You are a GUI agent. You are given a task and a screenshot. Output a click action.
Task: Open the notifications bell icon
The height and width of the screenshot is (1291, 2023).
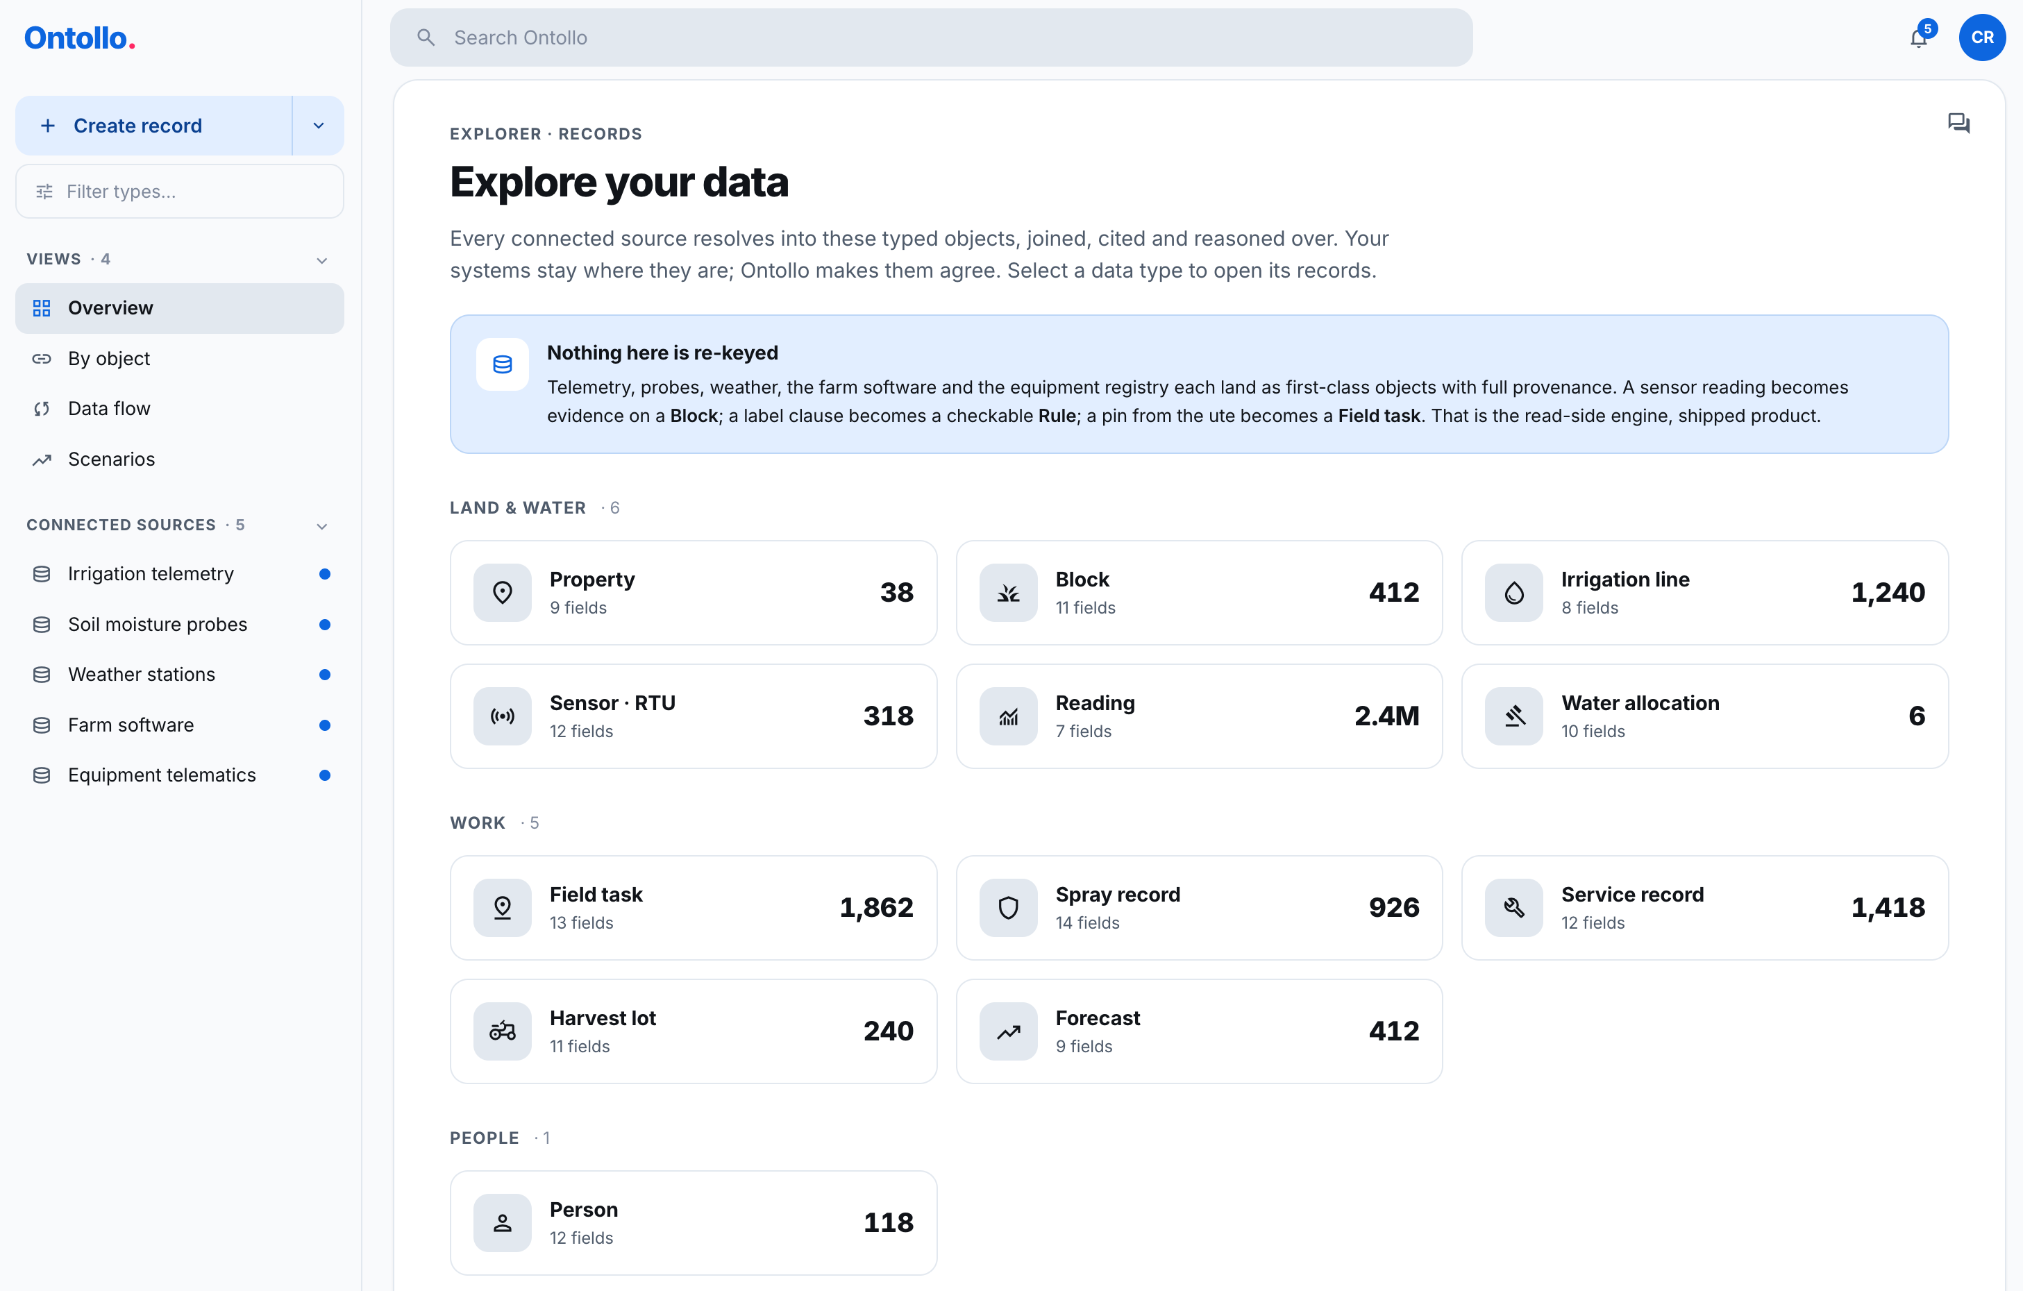pyautogui.click(x=1919, y=37)
